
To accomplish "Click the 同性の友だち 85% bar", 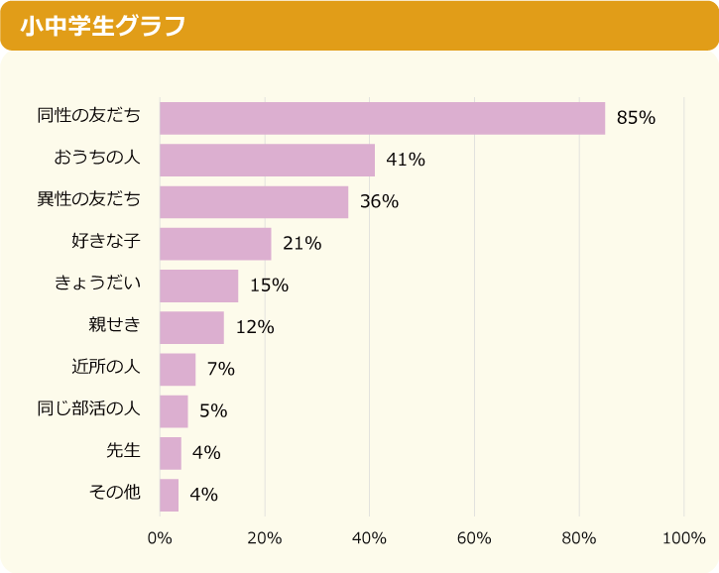I will [383, 118].
